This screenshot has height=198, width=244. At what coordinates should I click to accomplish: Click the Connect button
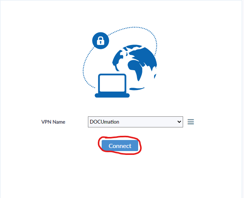[120, 146]
